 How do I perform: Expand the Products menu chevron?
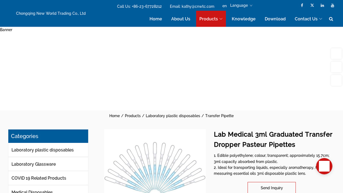(221, 19)
